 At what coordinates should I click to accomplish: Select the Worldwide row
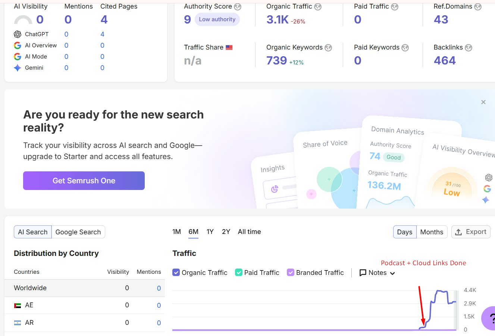click(85, 288)
